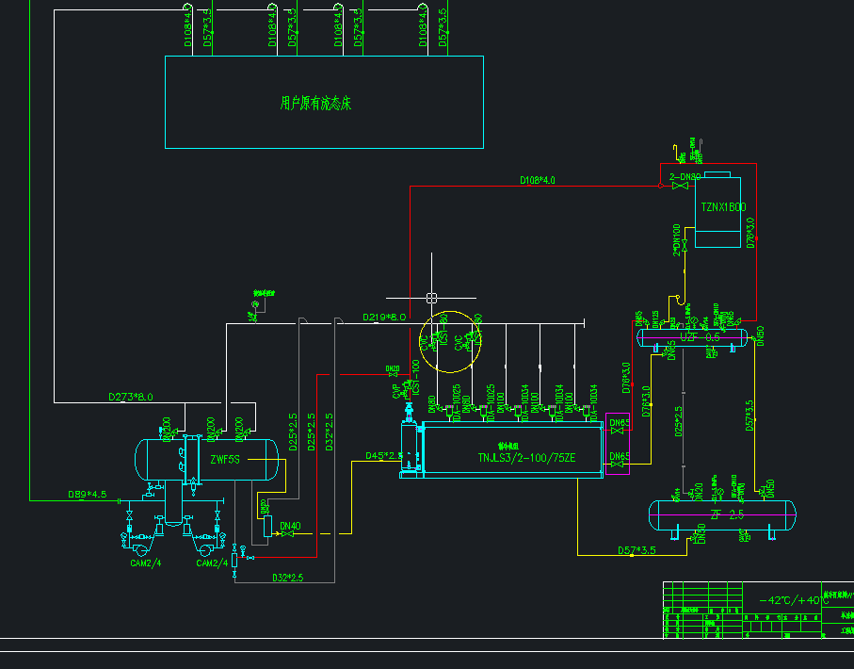The image size is (854, 669).
Task: Click the DN50 label right of the UZF-0.5 vessel
Action: pos(761,335)
